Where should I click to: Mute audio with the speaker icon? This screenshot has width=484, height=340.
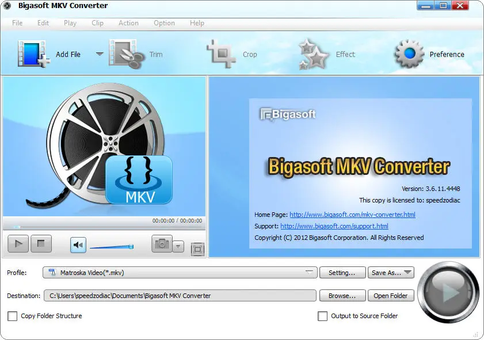pos(78,245)
